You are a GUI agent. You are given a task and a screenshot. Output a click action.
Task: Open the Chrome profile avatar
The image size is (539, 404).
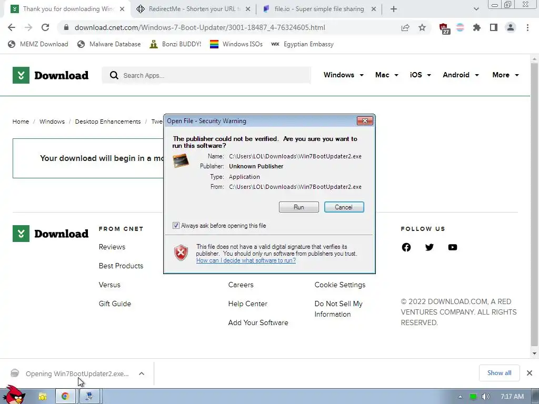511,27
